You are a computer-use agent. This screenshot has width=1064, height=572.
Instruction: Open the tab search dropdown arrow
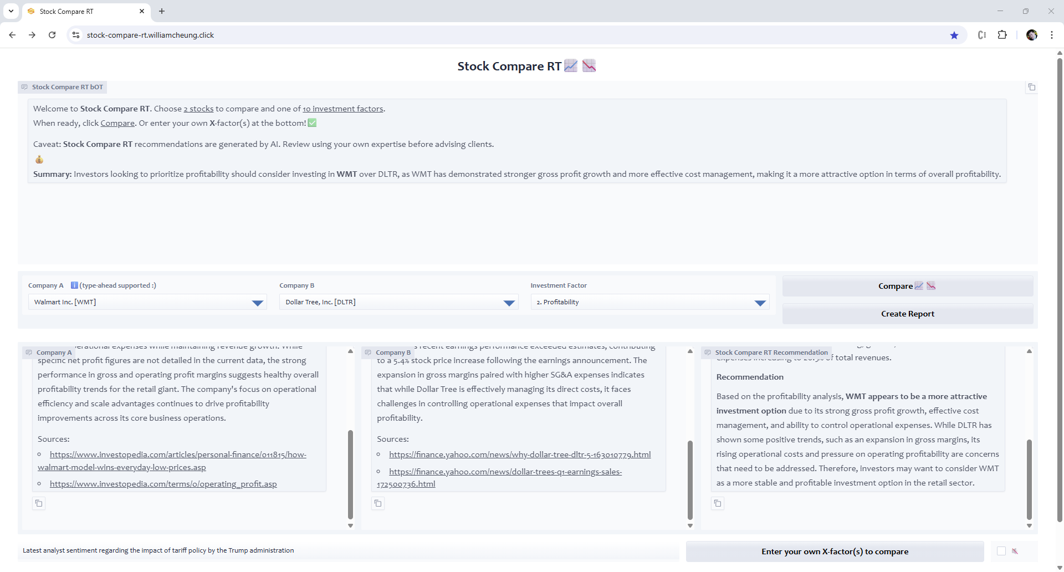pyautogui.click(x=11, y=11)
